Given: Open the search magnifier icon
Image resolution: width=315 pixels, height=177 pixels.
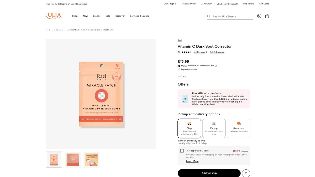Looking at the screenshot, I should click(208, 16).
